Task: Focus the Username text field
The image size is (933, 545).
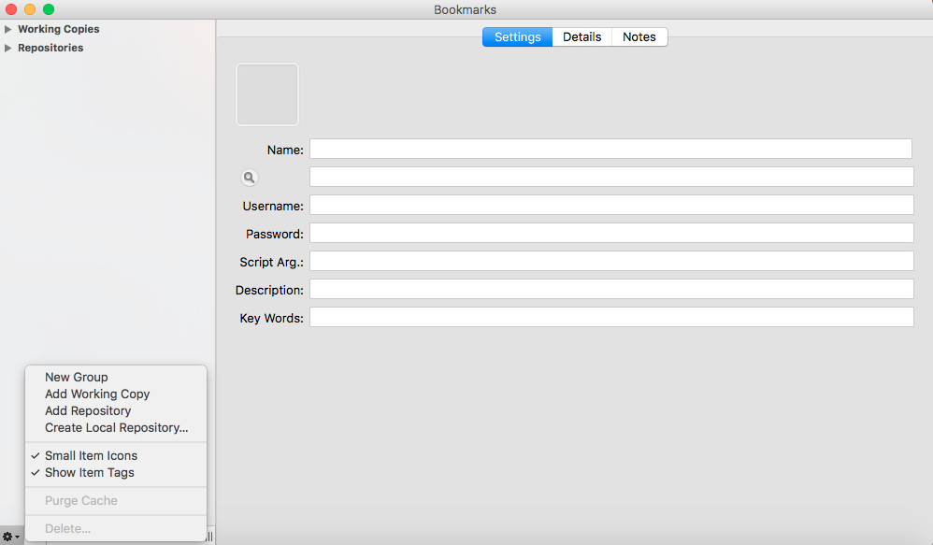Action: 610,206
